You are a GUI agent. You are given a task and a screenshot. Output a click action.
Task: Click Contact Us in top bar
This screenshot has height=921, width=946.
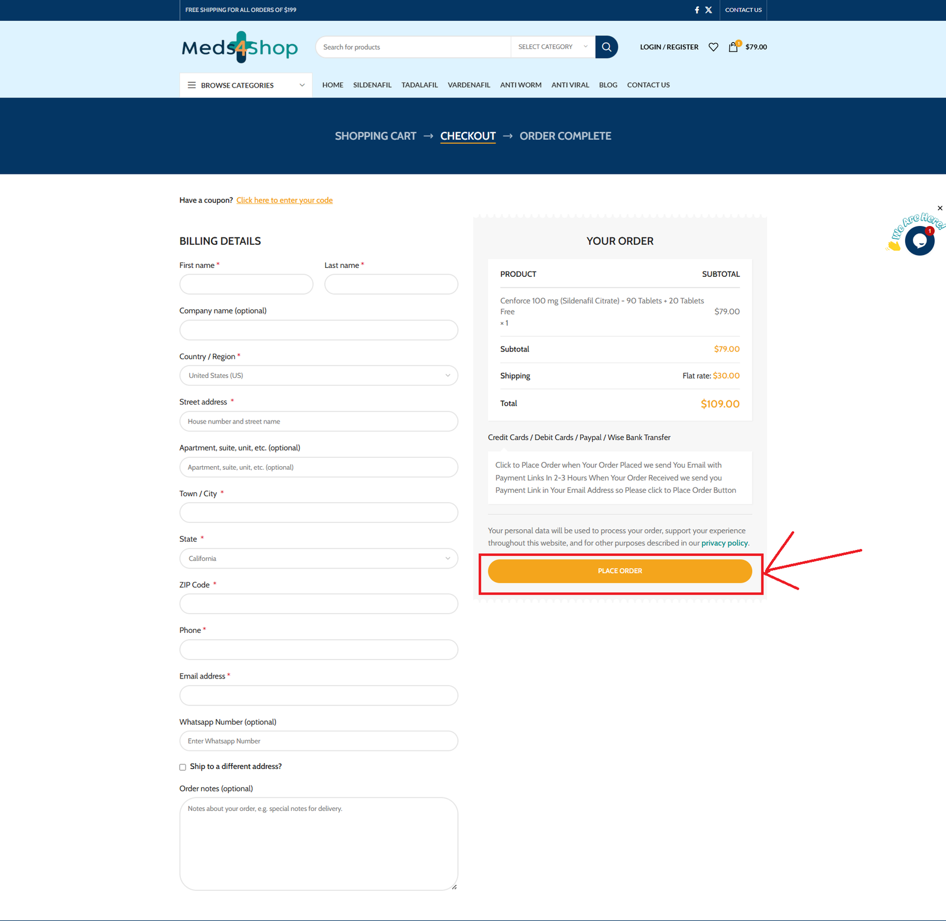tap(743, 10)
